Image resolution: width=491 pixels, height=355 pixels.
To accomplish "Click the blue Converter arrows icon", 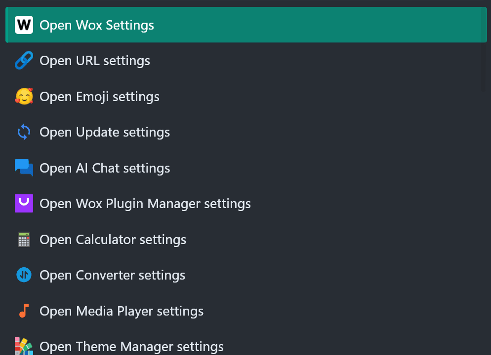I will 24,275.
